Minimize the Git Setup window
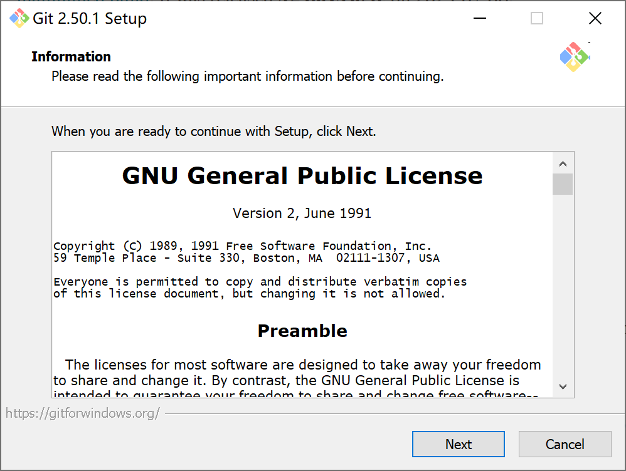Image resolution: width=626 pixels, height=471 pixels. pos(479,18)
